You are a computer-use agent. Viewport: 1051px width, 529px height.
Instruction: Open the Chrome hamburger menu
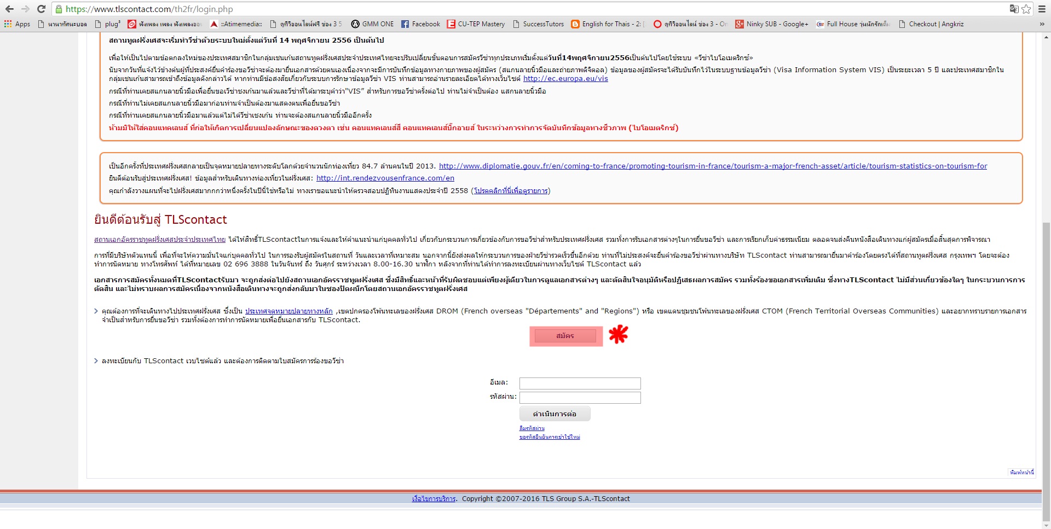1042,9
